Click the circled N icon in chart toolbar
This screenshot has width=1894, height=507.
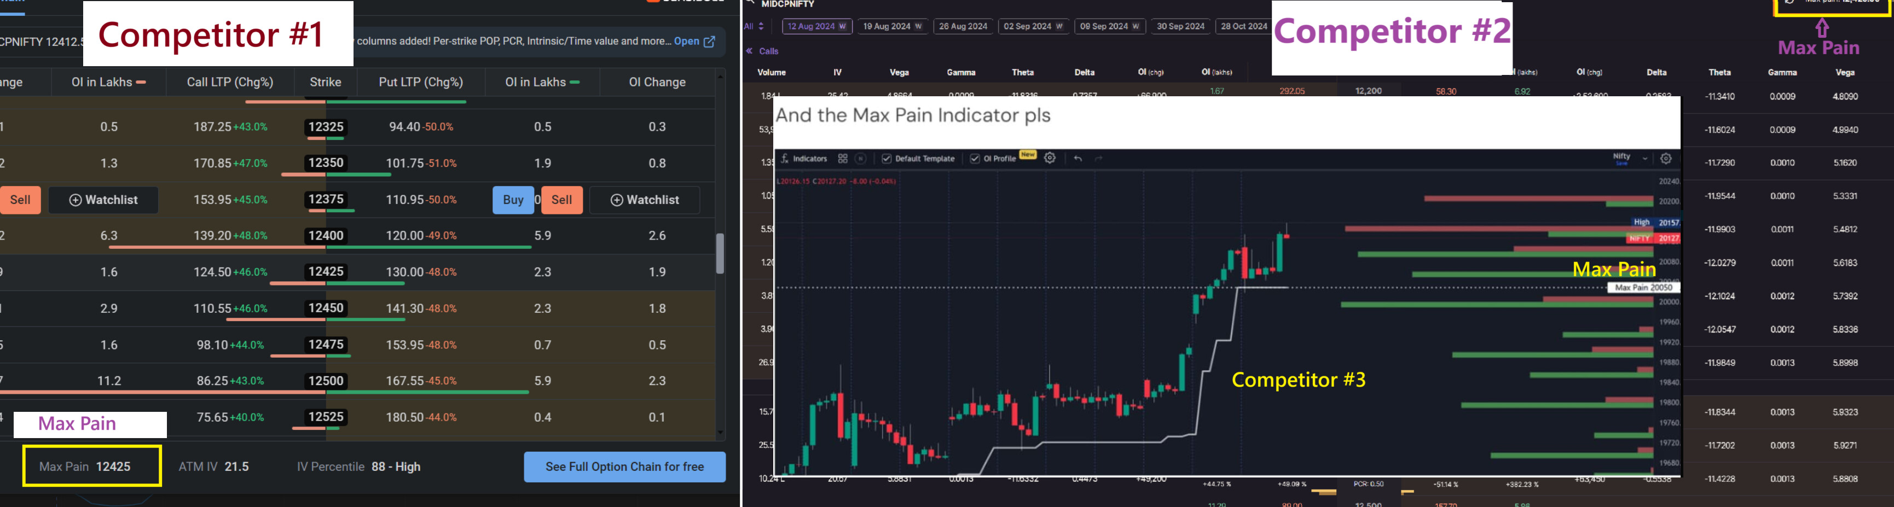click(x=860, y=159)
